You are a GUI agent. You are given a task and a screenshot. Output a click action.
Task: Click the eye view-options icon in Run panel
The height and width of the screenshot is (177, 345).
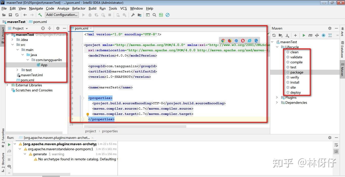9,166
